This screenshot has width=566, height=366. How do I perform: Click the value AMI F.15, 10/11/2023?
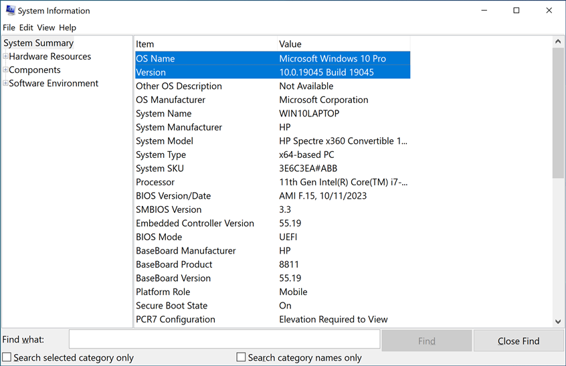[x=322, y=195]
